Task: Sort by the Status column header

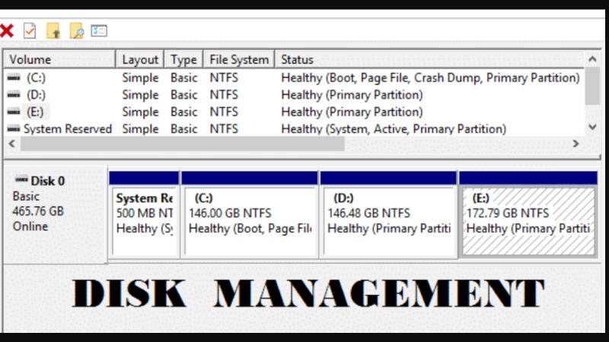Action: [297, 59]
